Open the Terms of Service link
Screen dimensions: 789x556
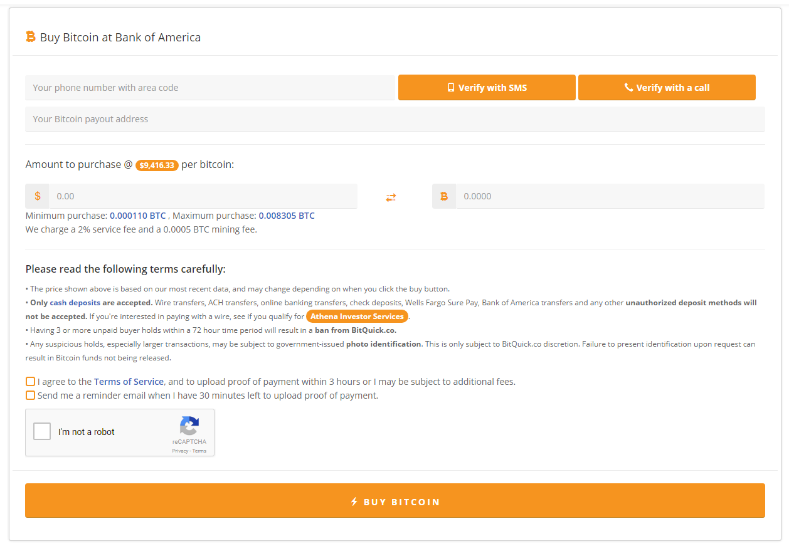point(129,381)
